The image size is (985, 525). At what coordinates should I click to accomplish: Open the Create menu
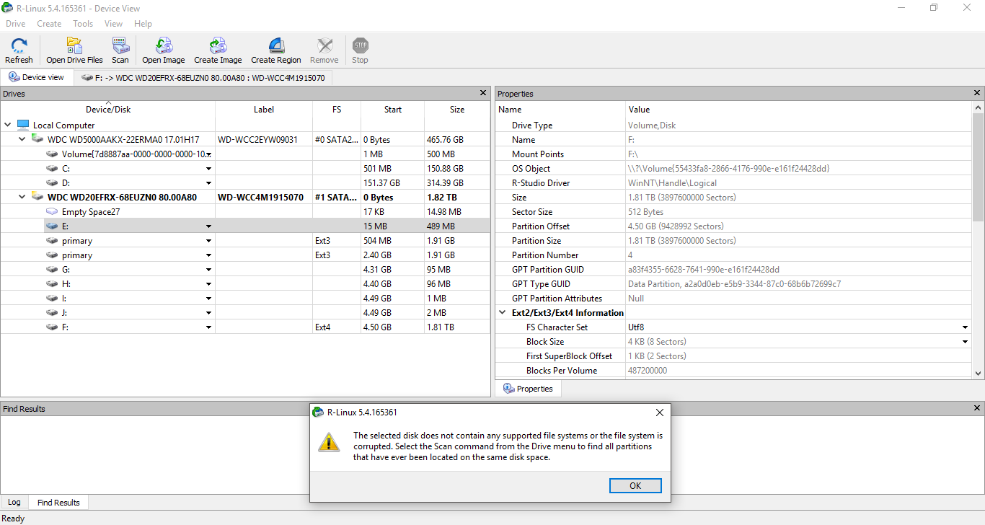point(49,24)
